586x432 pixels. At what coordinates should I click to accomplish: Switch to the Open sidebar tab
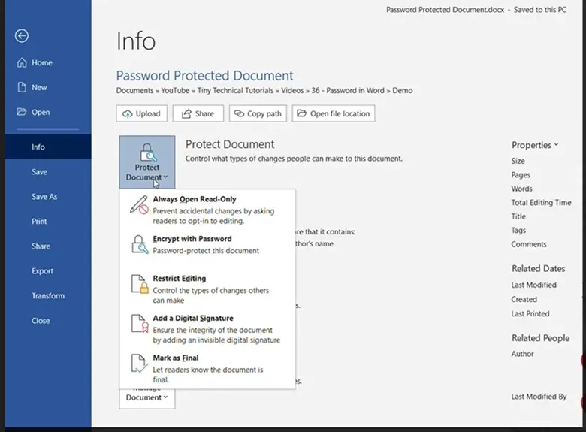click(x=48, y=112)
